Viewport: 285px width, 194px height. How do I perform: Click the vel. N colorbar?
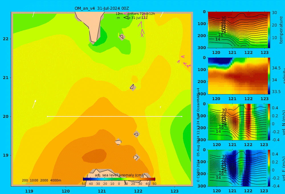point(269,122)
